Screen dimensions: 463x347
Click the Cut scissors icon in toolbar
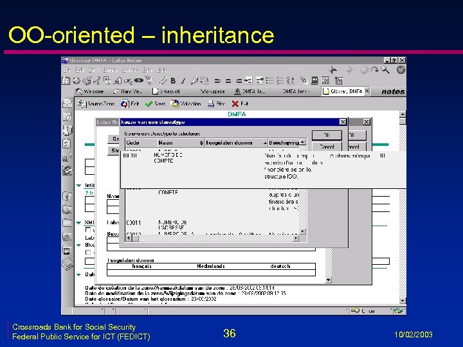96,80
